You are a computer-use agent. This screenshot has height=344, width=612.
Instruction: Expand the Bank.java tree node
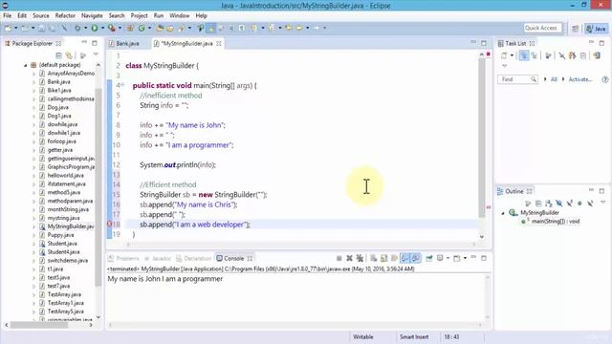click(33, 82)
